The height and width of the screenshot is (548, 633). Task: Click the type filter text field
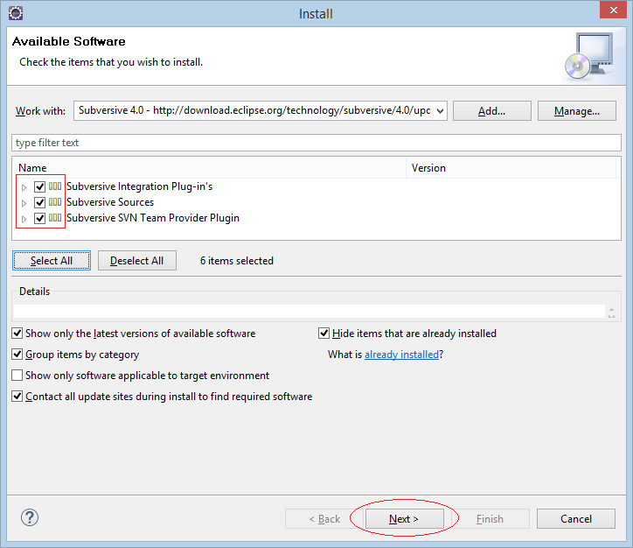316,143
